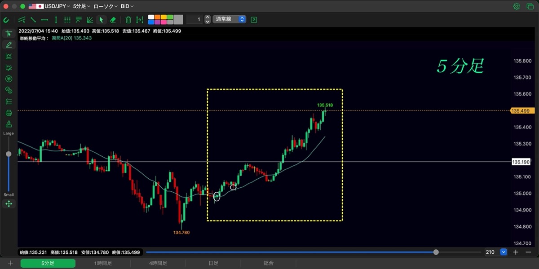Switch to the 日足 tab
The width and height of the screenshot is (539, 269).
pos(213,263)
